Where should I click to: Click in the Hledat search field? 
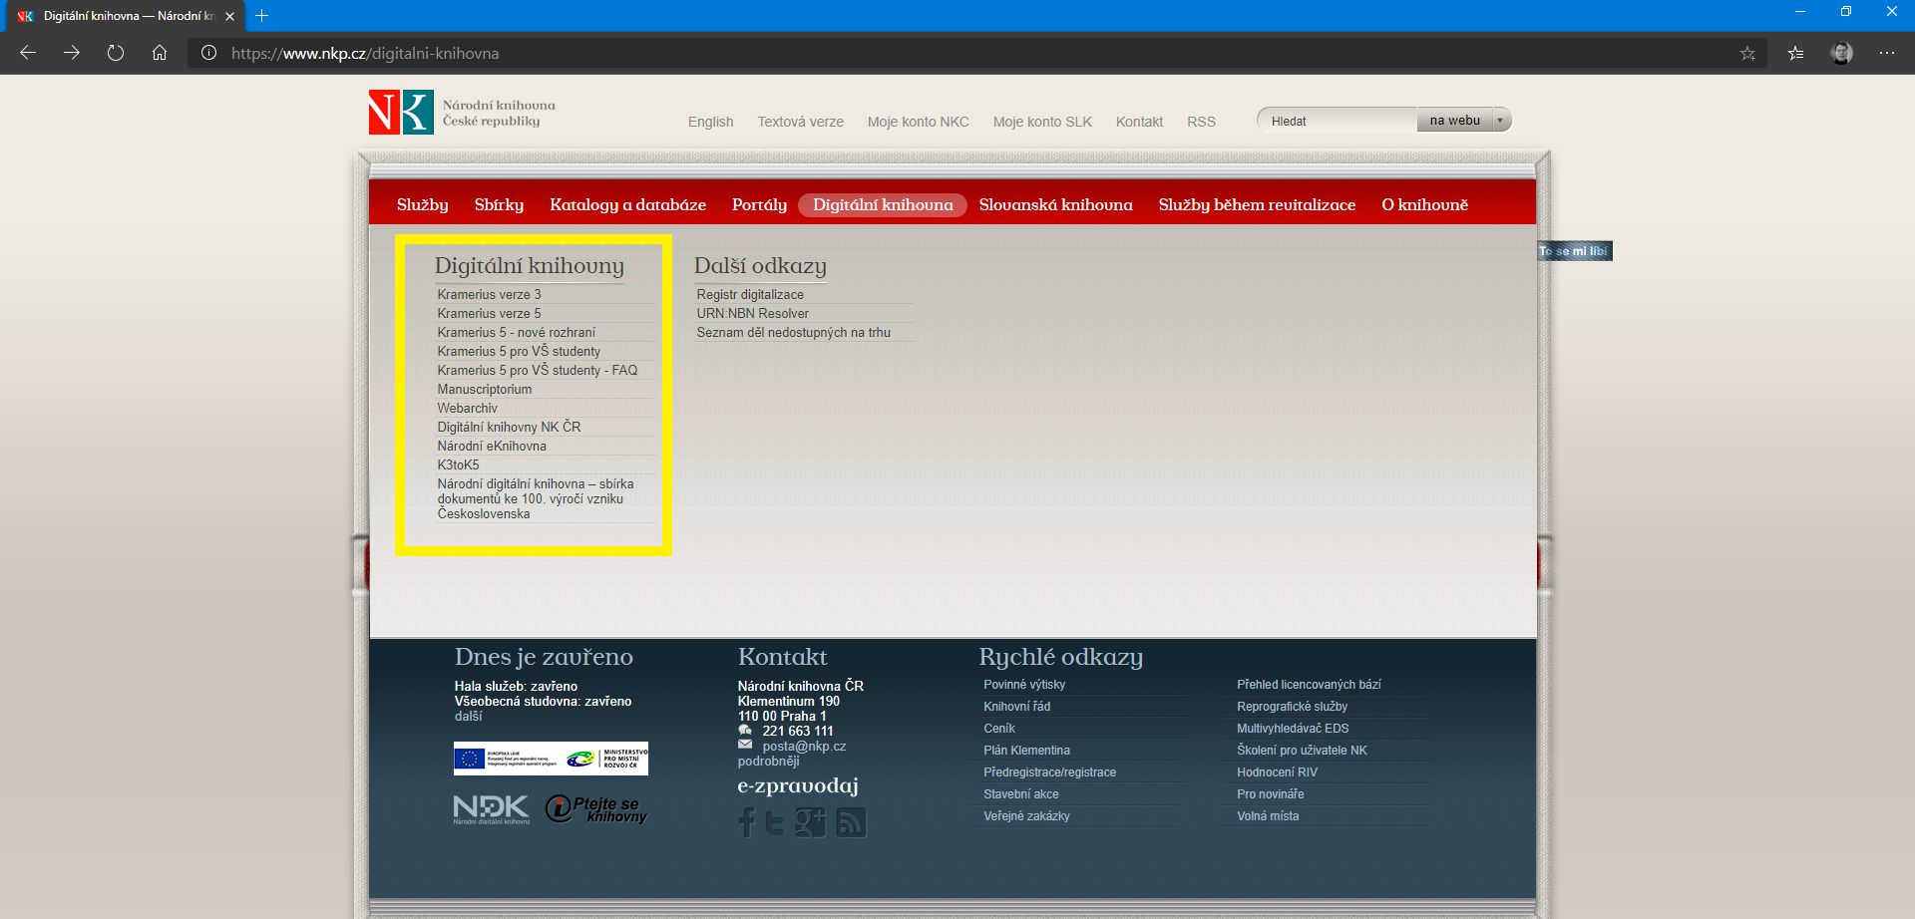[x=1337, y=121]
